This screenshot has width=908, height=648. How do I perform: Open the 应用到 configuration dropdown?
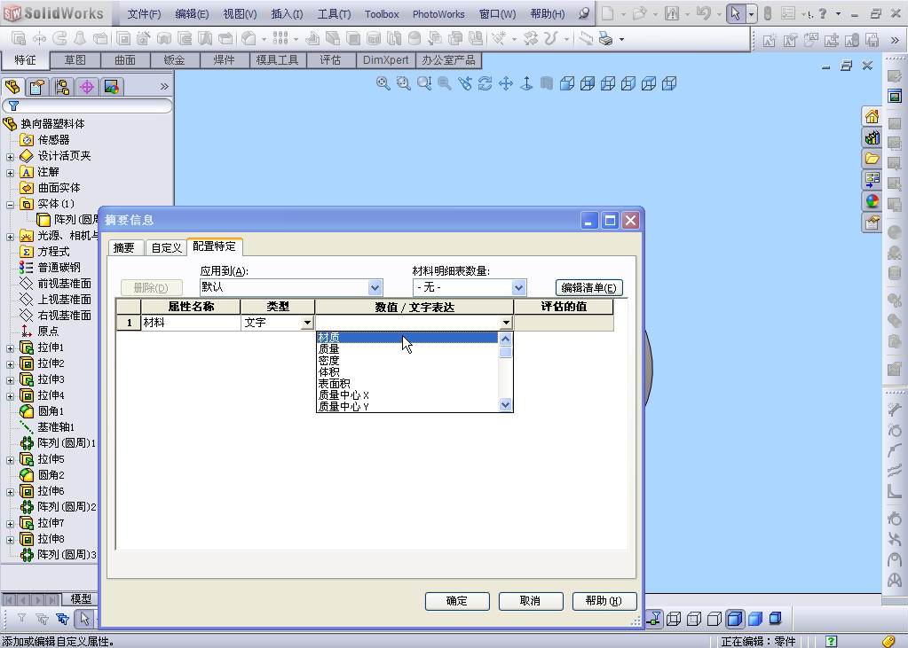pyautogui.click(x=375, y=287)
